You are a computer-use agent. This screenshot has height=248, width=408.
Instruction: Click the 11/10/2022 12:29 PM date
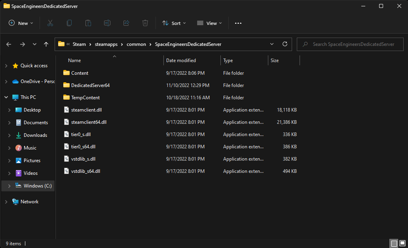click(x=188, y=85)
